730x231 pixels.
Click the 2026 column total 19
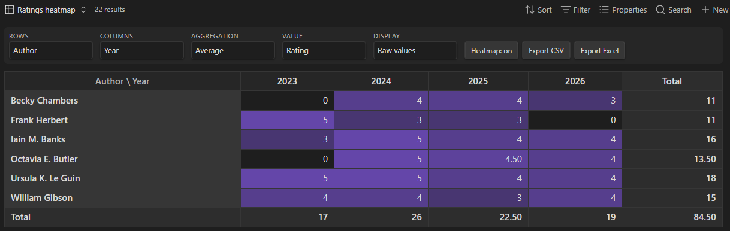pyautogui.click(x=575, y=217)
